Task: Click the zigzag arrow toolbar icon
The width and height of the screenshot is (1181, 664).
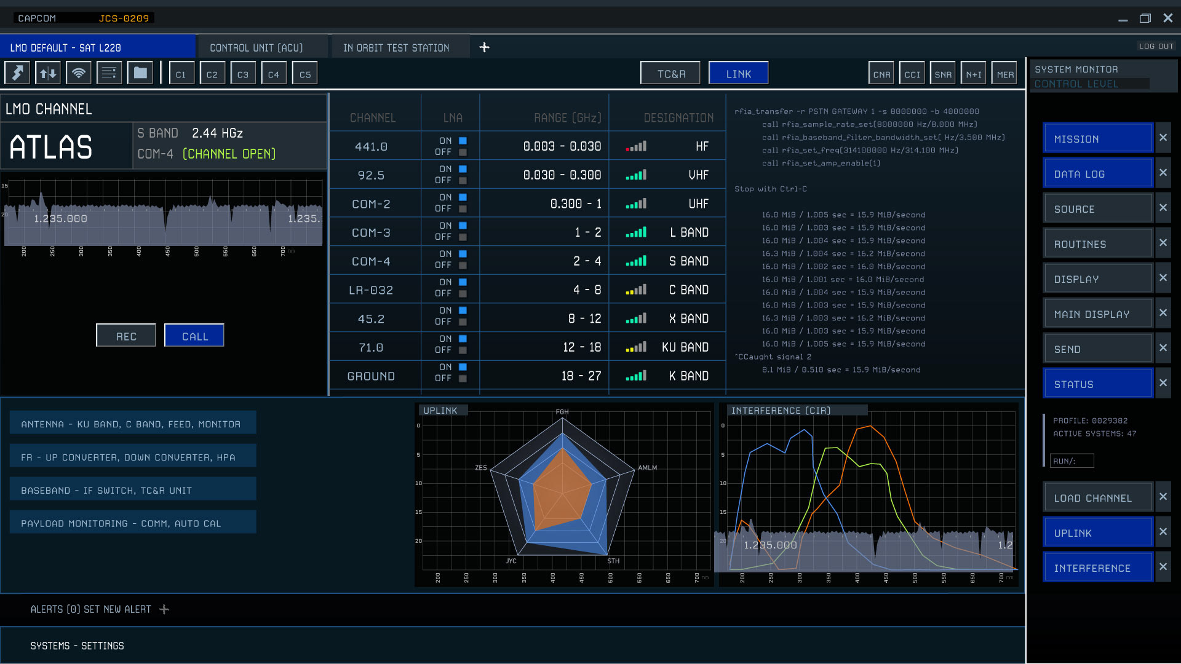Action: [x=17, y=73]
